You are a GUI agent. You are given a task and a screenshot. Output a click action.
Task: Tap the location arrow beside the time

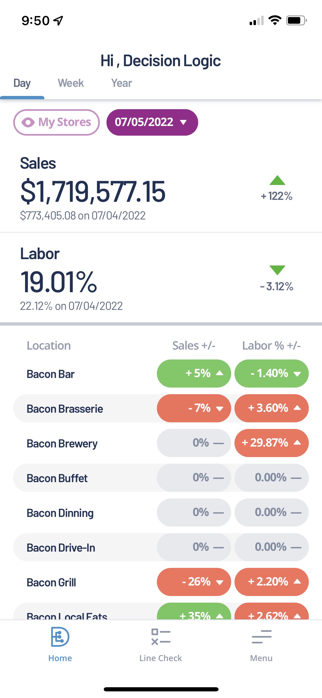58,20
